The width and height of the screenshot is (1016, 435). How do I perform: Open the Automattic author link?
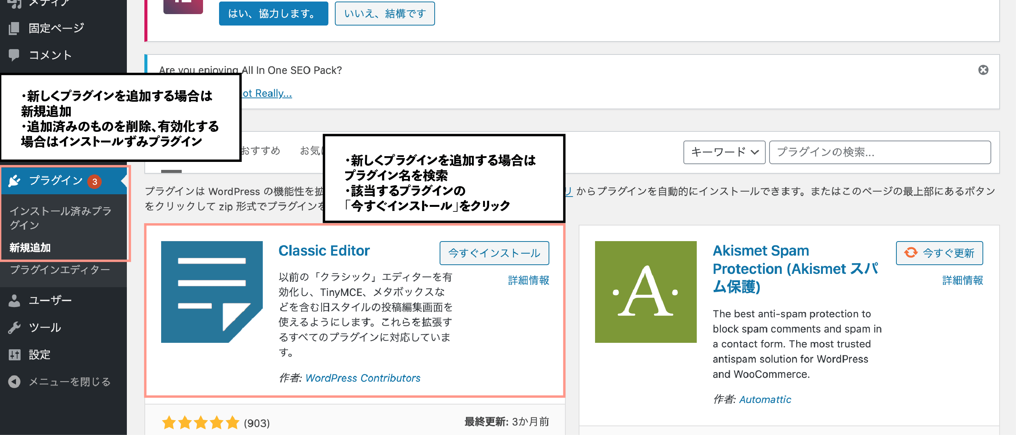click(765, 400)
